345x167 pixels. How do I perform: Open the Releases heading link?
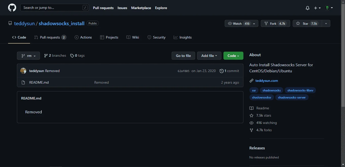(x=257, y=148)
